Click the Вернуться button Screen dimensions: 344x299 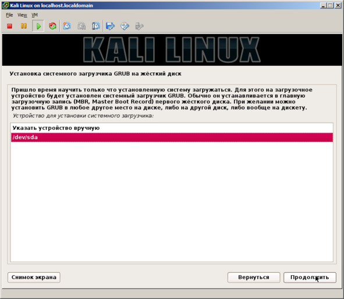[254, 277]
